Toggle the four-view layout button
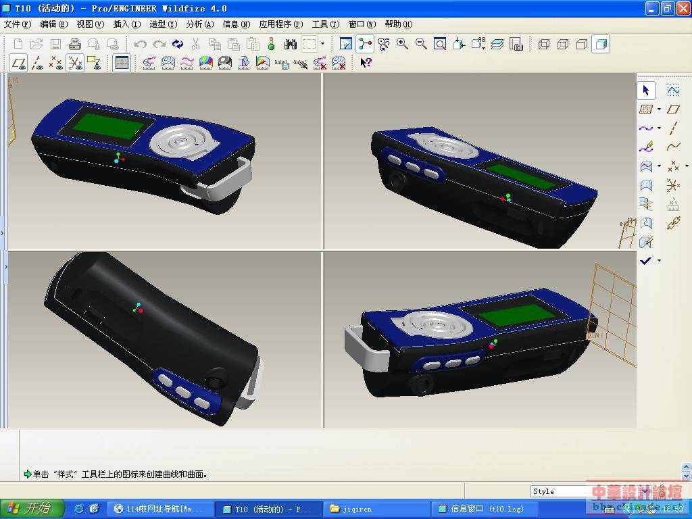692x519 pixels. 122,63
